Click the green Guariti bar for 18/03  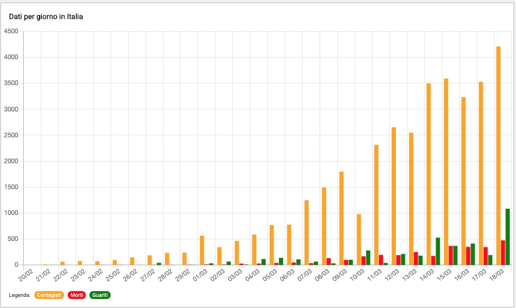(x=508, y=238)
